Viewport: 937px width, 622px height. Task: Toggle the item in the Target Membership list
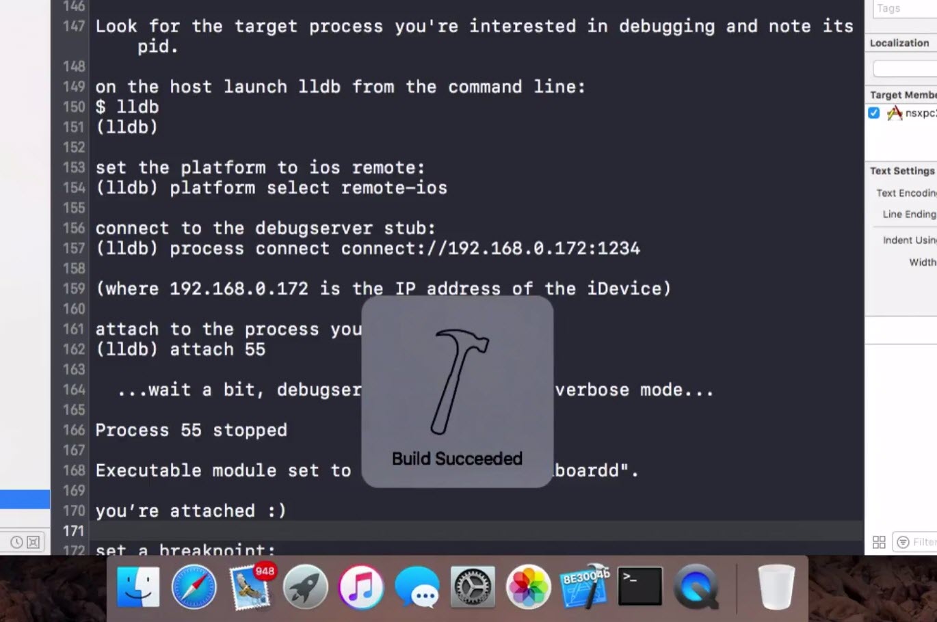pos(873,113)
